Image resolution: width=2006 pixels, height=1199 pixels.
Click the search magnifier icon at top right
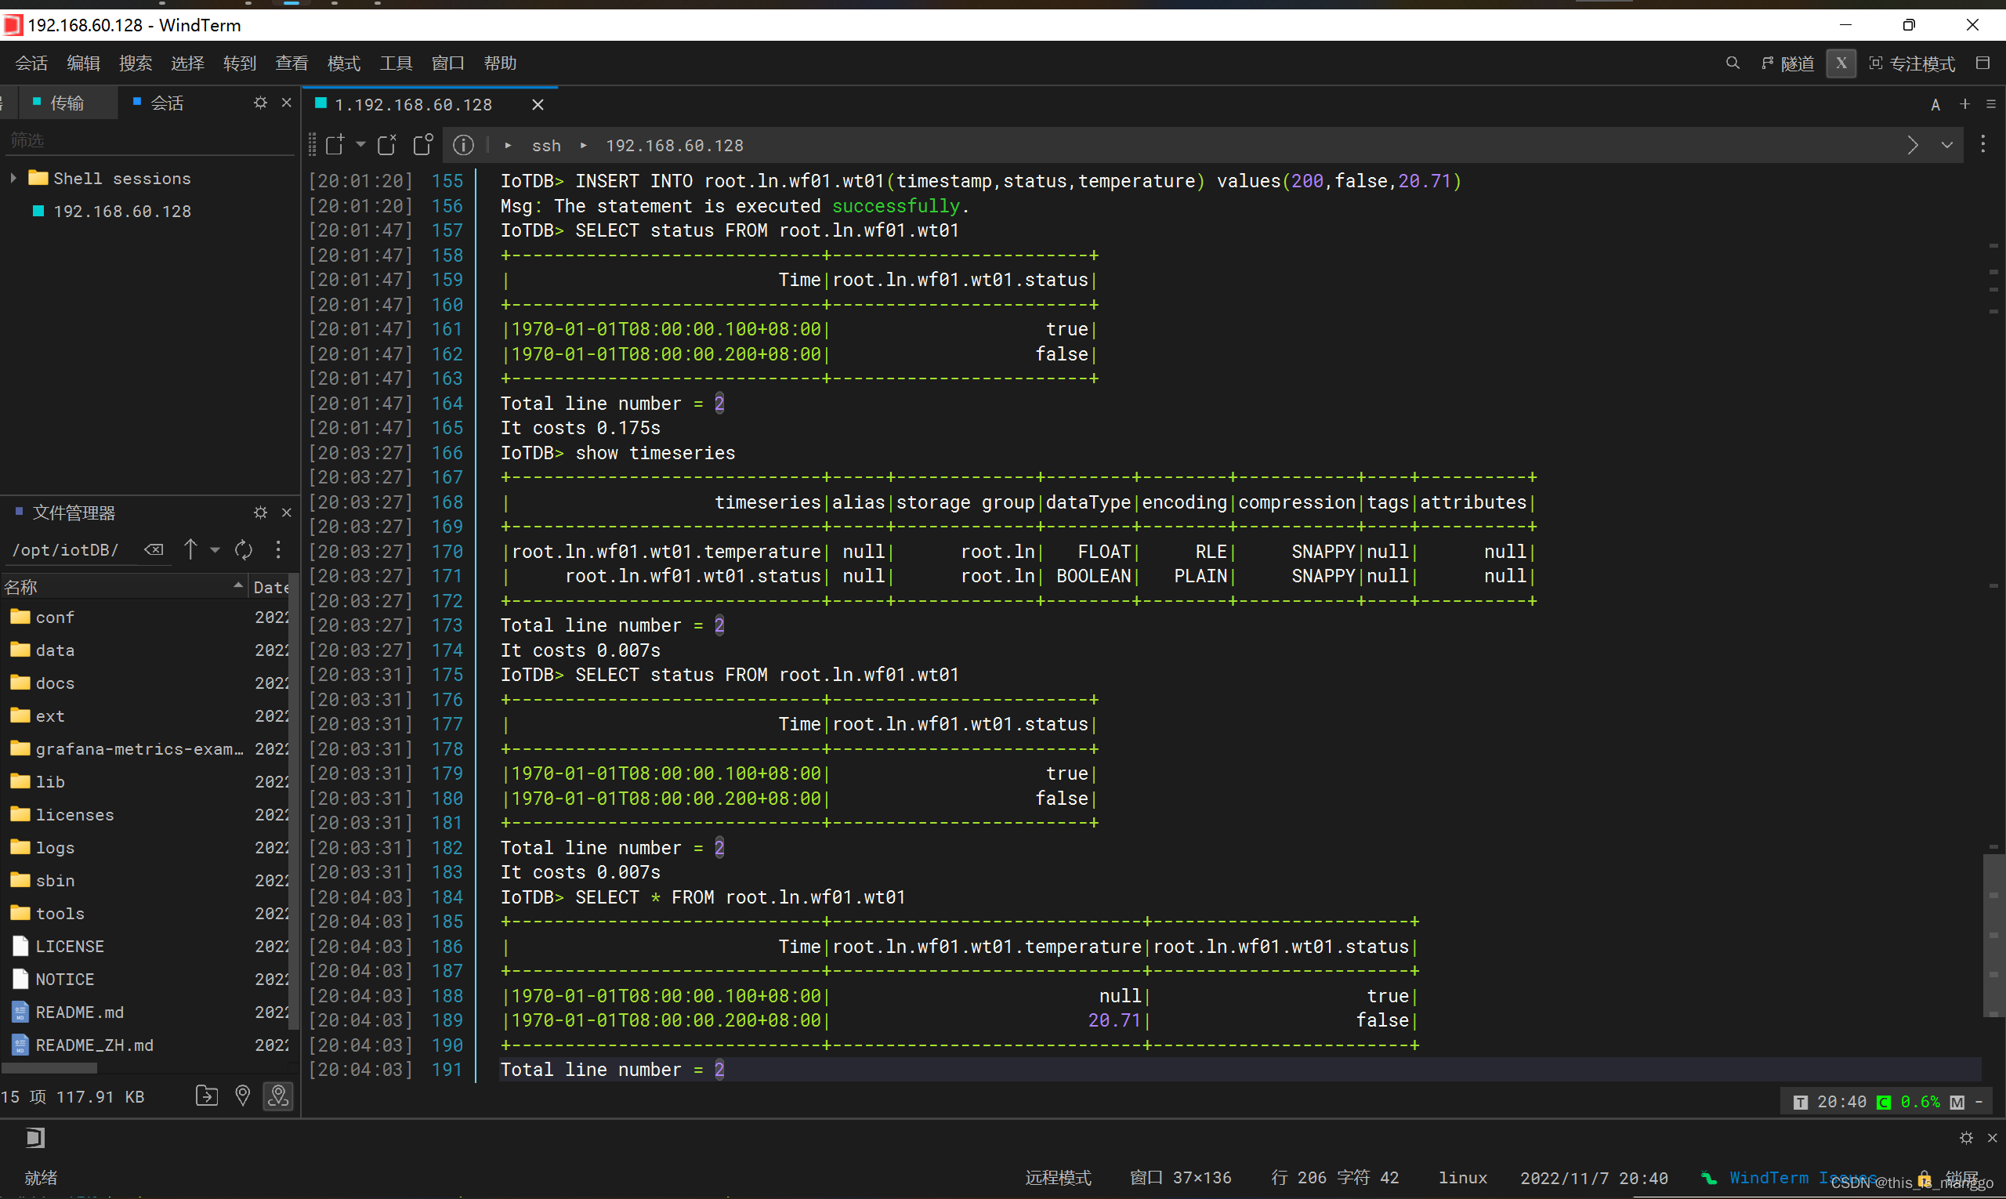click(1732, 63)
